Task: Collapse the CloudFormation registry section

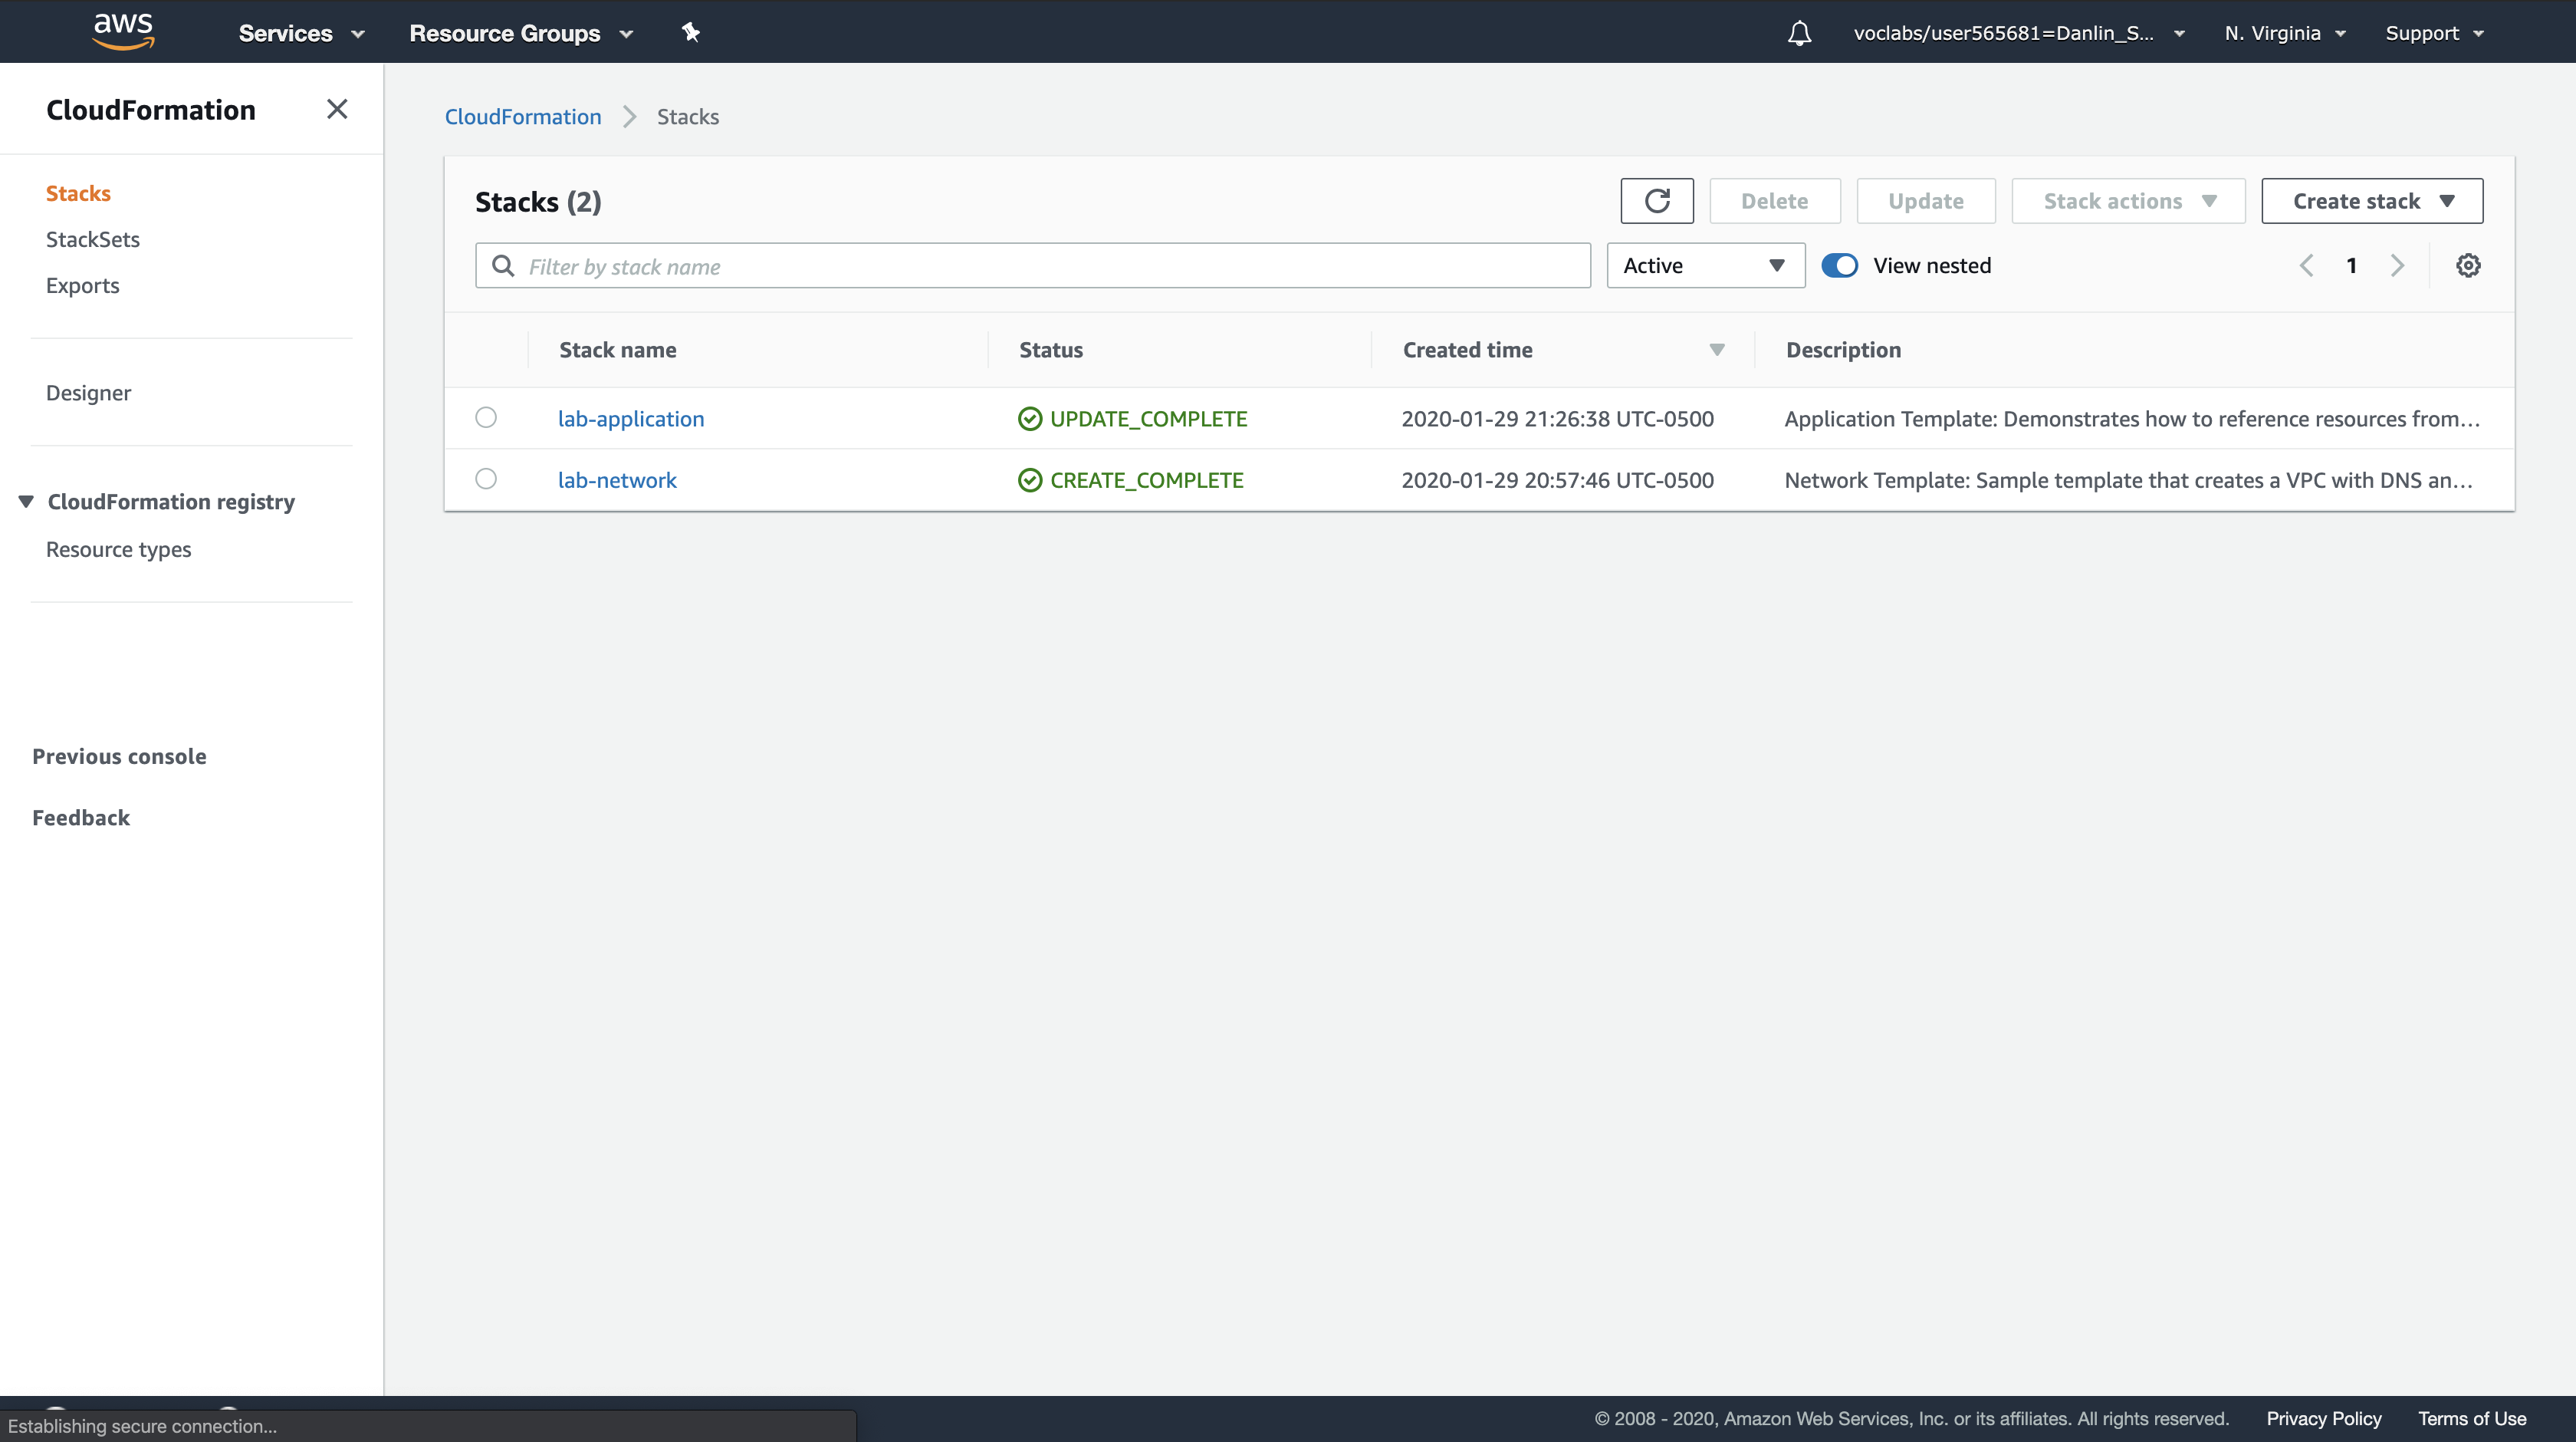Action: pyautogui.click(x=27, y=502)
